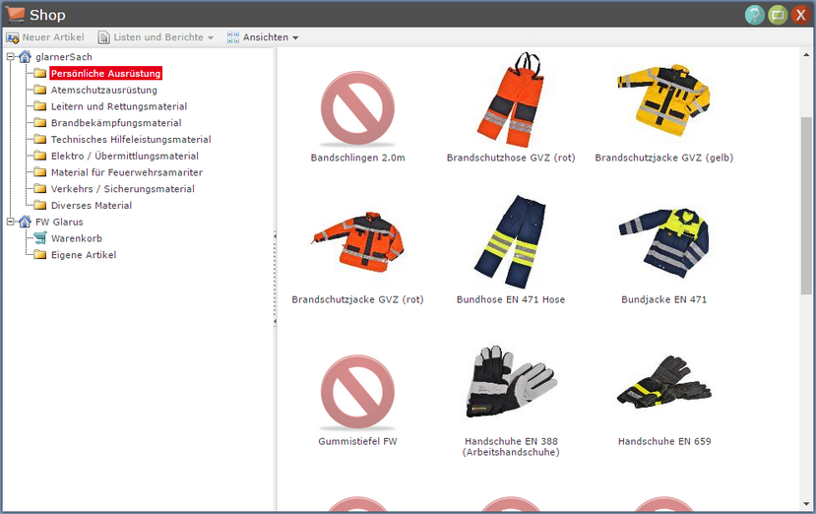
Task: Click the Bundhose EN 471 Hose label
Action: pyautogui.click(x=511, y=299)
